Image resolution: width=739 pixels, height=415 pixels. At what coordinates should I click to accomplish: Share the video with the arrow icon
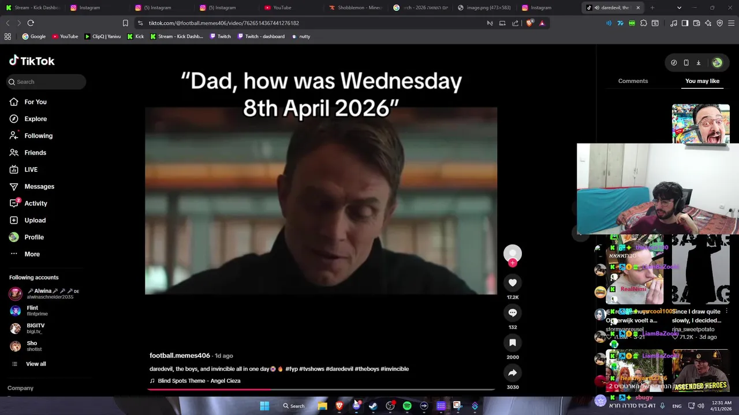512,372
